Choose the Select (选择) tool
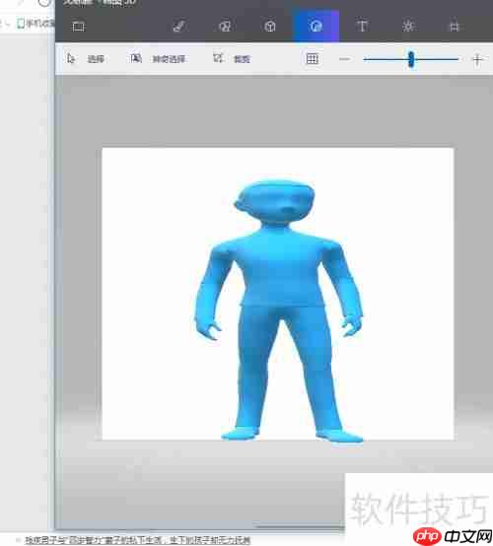 tap(86, 59)
